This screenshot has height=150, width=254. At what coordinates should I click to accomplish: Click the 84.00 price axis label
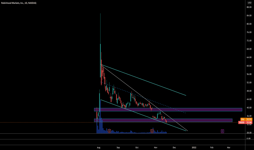[x=249, y=16]
